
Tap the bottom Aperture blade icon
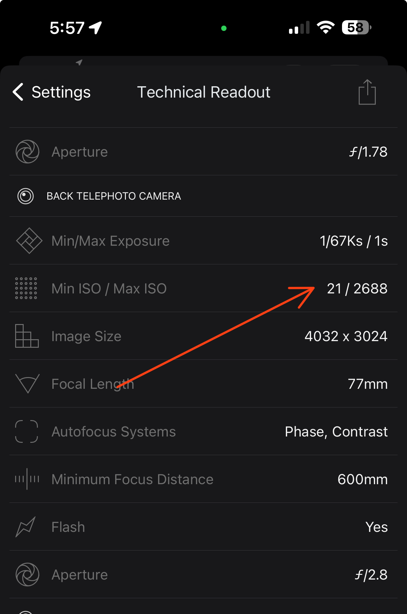(x=27, y=575)
